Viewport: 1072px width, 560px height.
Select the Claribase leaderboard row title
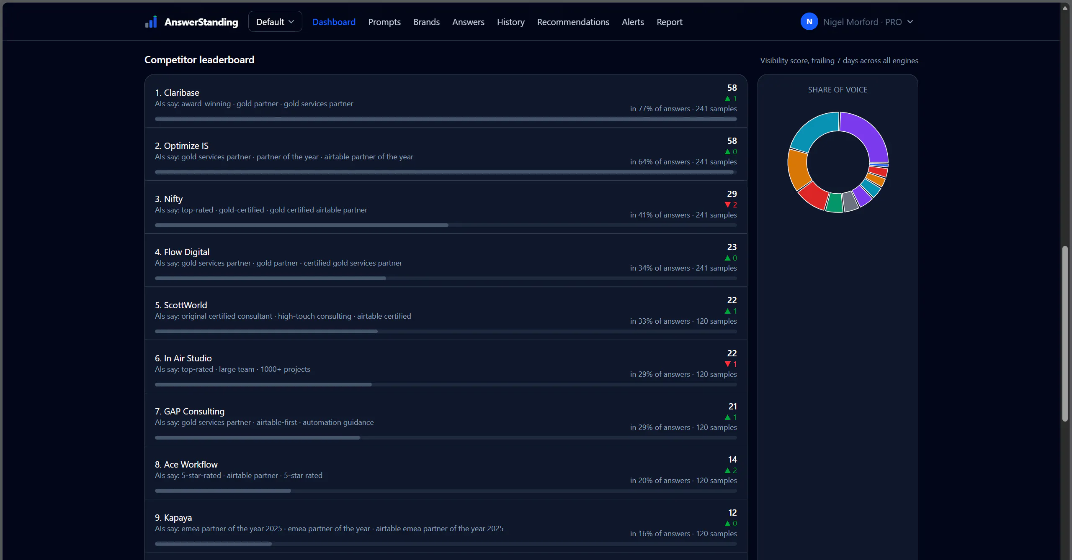[x=177, y=92]
